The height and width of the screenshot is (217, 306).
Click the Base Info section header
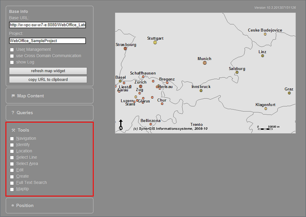[x=18, y=11]
